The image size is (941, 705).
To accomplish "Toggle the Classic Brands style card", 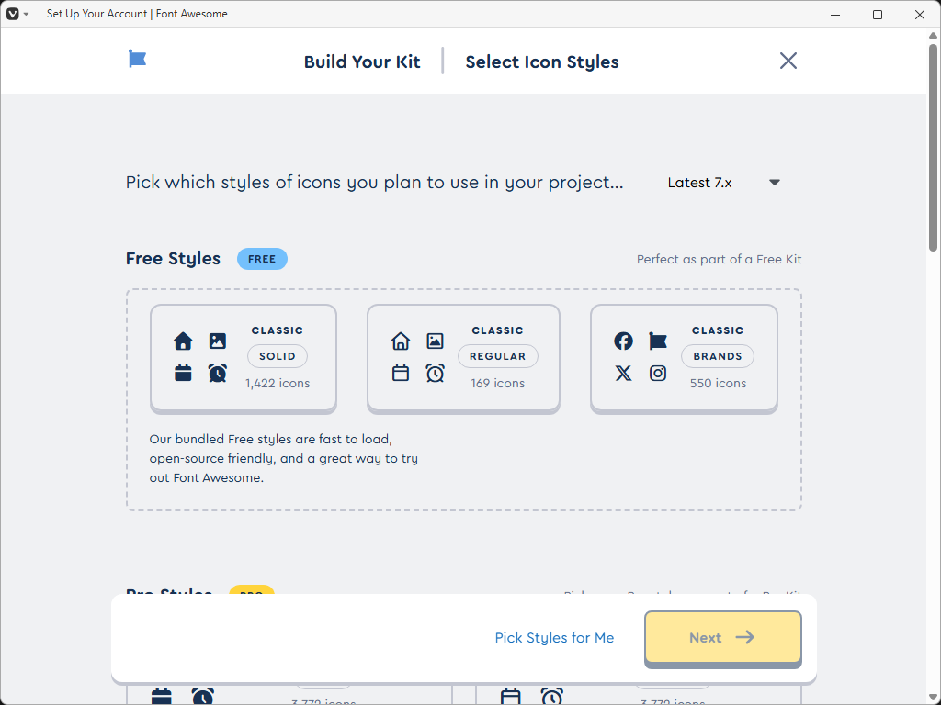I will pos(684,357).
